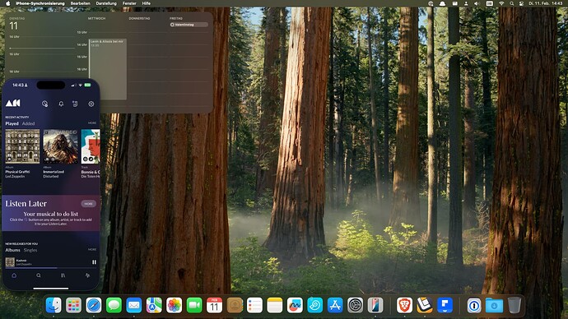The width and height of the screenshot is (568, 319).
Task: Switch to the Added tab under Recent Activity
Action: pyautogui.click(x=28, y=123)
